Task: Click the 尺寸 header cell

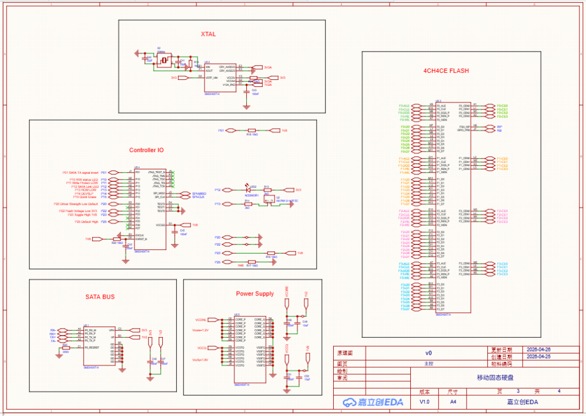Action: point(453,392)
